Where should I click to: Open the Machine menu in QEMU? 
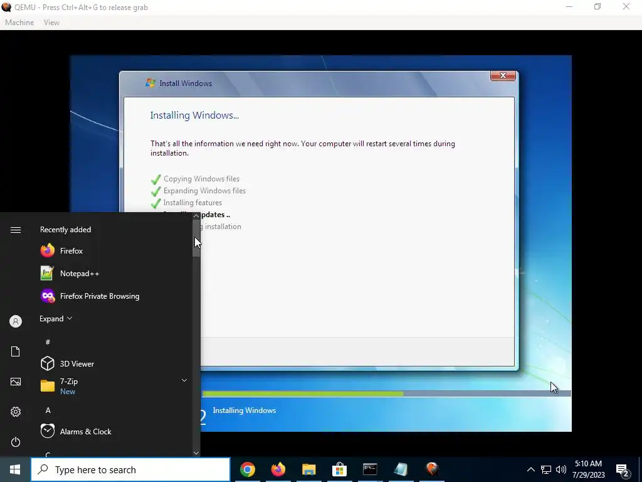click(x=19, y=23)
